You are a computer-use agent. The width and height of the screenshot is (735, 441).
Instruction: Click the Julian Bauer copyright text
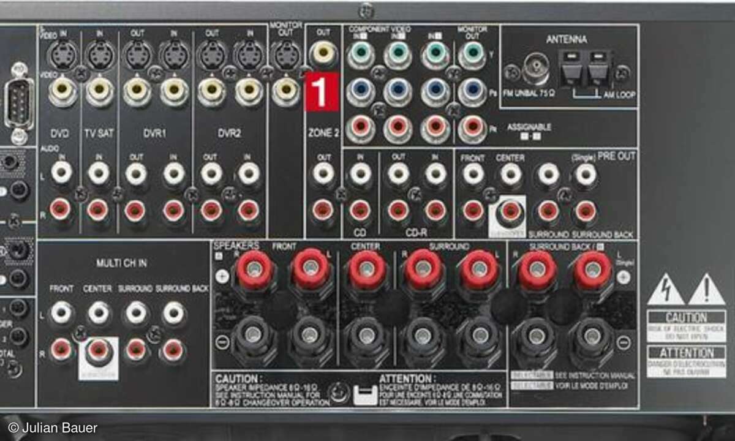[53, 428]
